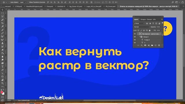This screenshot has height=104, width=185.
Task: Select the Rectangular Marquee tool
Action: (x=2, y=13)
